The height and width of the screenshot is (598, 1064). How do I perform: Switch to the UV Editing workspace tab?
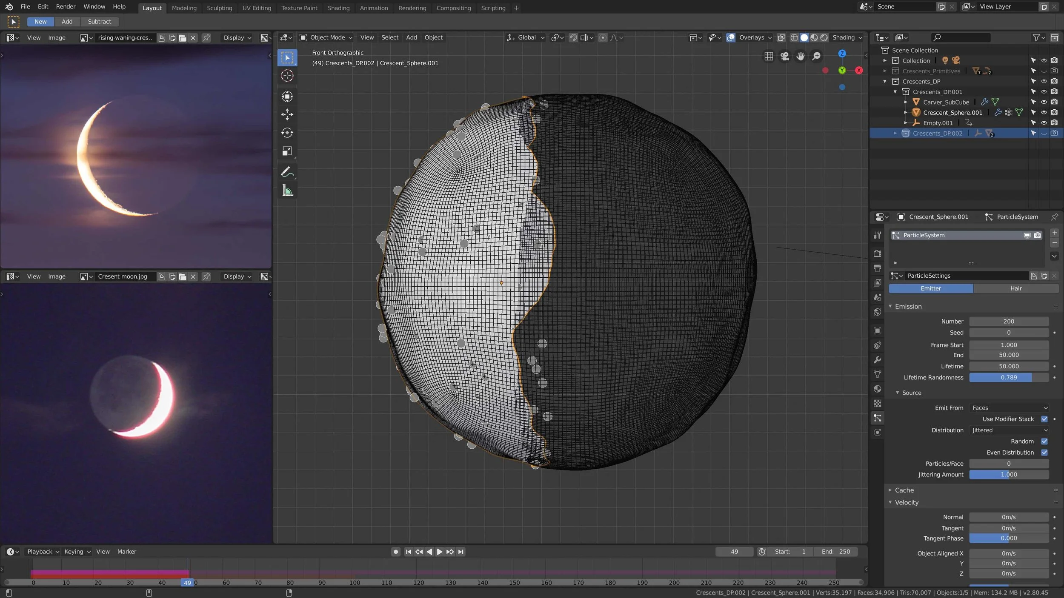click(x=257, y=8)
